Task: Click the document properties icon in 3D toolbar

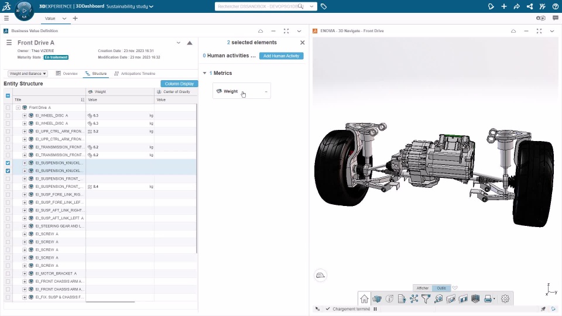Action: pos(402,299)
